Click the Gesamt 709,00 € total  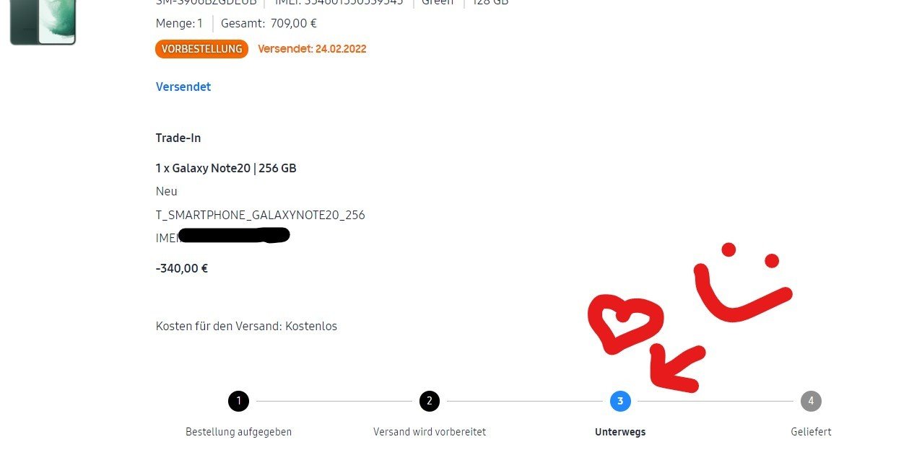pyautogui.click(x=269, y=23)
